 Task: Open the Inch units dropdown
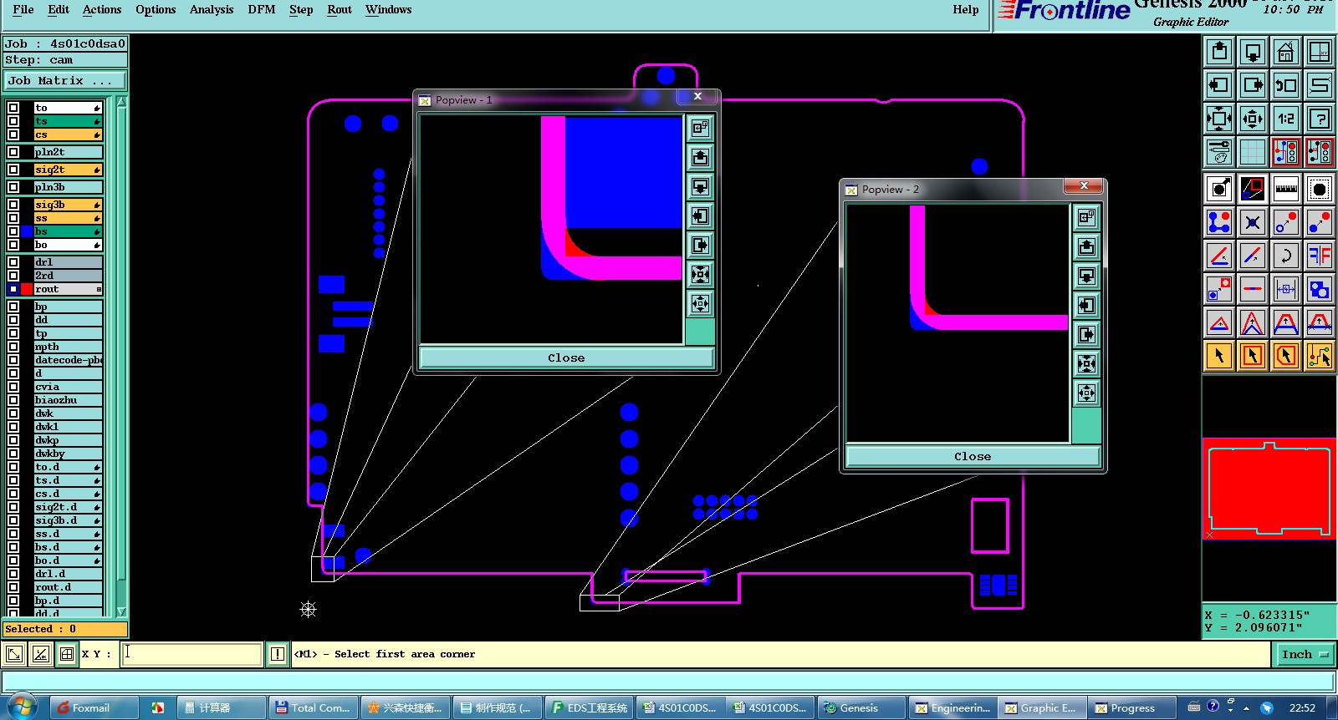tap(1305, 655)
